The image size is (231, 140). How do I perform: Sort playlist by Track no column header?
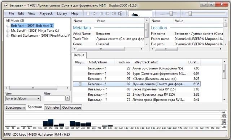[123, 62]
